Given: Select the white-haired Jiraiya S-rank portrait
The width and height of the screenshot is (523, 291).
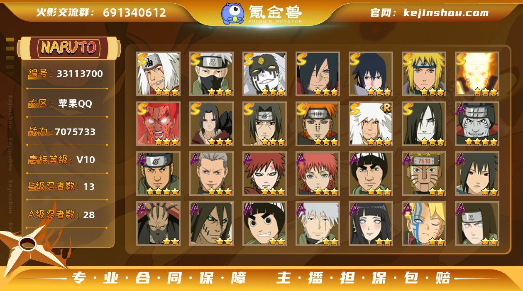Looking at the screenshot, I should [x=158, y=74].
